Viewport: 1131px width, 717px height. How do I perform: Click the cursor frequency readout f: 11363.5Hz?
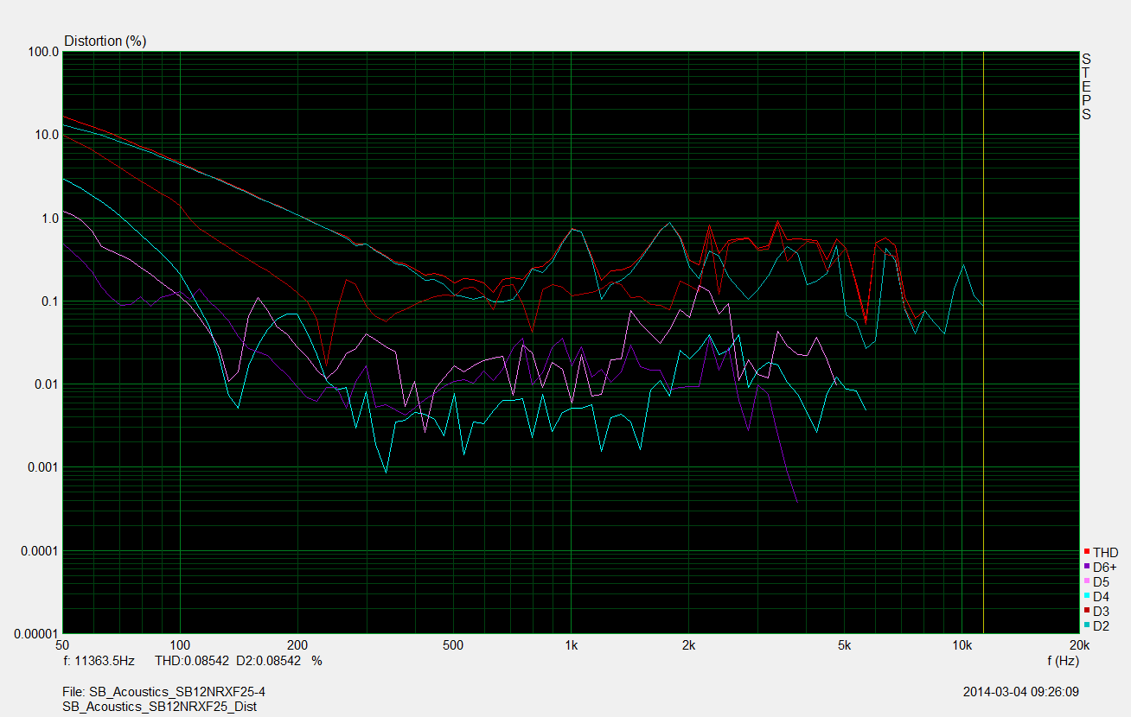(x=99, y=661)
